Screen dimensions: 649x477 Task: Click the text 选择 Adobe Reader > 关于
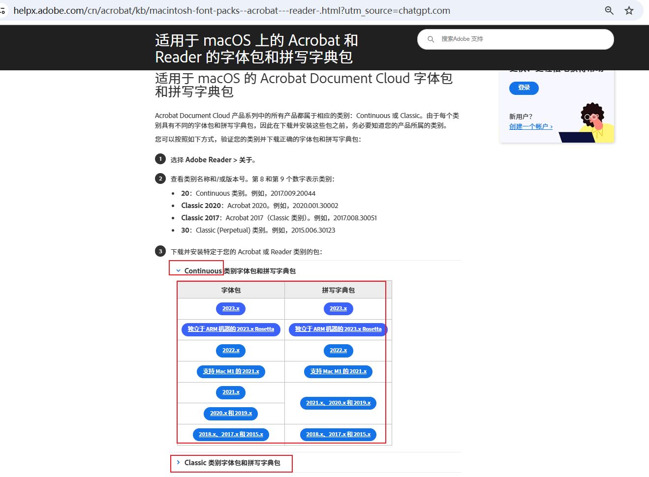[x=213, y=160]
